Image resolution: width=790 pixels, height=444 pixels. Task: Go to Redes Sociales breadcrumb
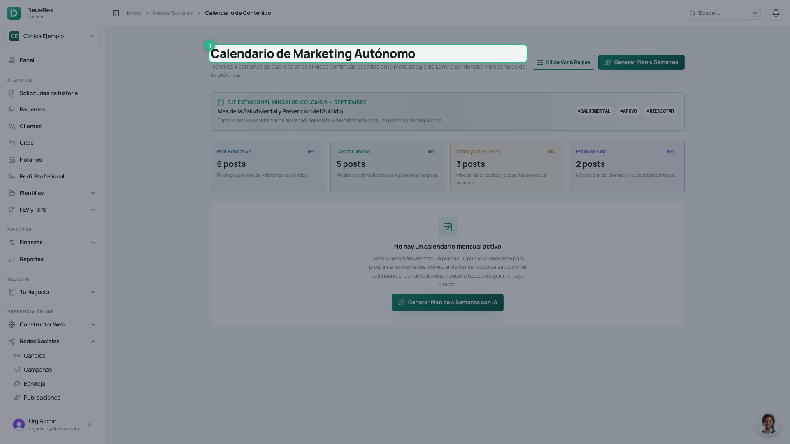[x=173, y=13]
